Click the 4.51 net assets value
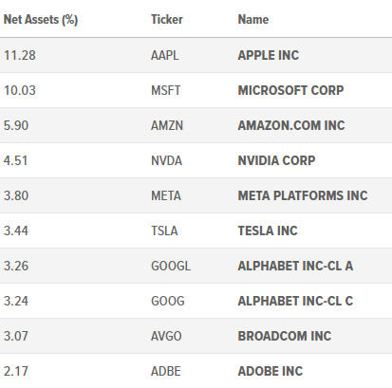Viewport: 392px width, 388px height. coord(15,160)
